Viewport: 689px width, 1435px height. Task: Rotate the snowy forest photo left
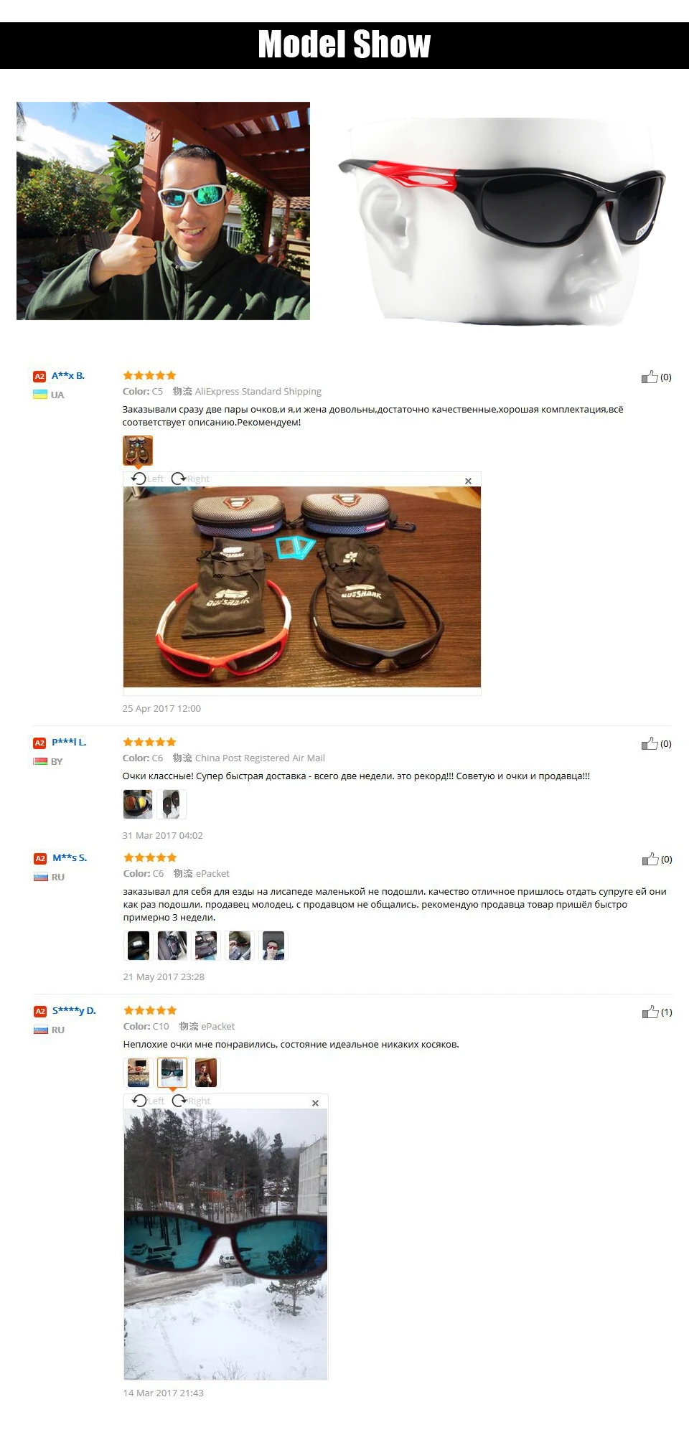click(148, 1101)
